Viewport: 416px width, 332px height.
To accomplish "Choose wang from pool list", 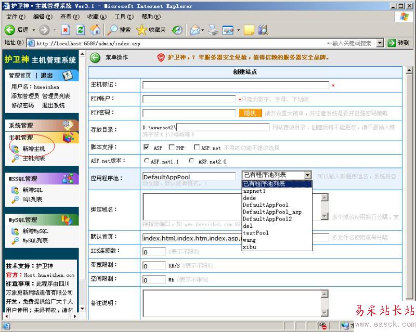I will click(x=277, y=240).
